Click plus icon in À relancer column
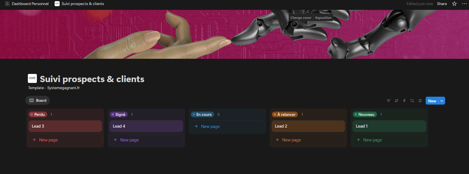The width and height of the screenshot is (469, 174). (277, 140)
